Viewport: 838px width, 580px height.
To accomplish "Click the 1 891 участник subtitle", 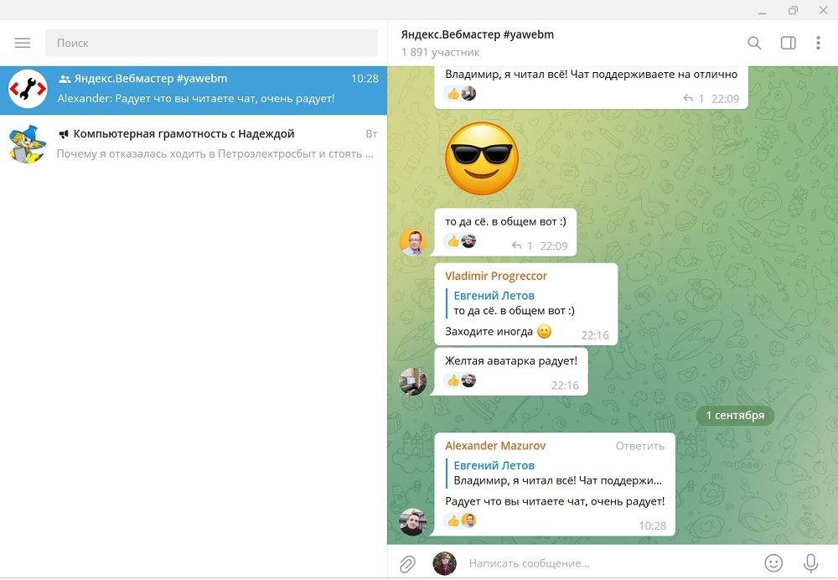I will point(440,53).
